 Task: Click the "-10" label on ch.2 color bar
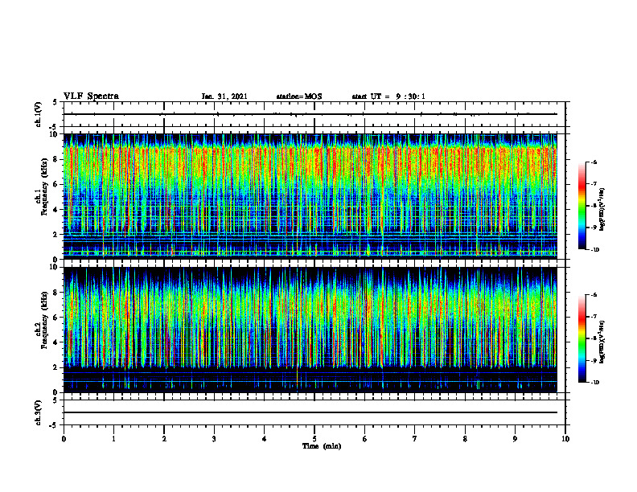(594, 383)
